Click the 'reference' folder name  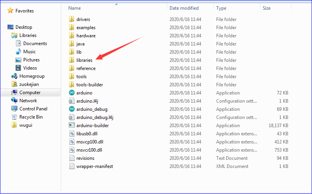tap(86, 68)
